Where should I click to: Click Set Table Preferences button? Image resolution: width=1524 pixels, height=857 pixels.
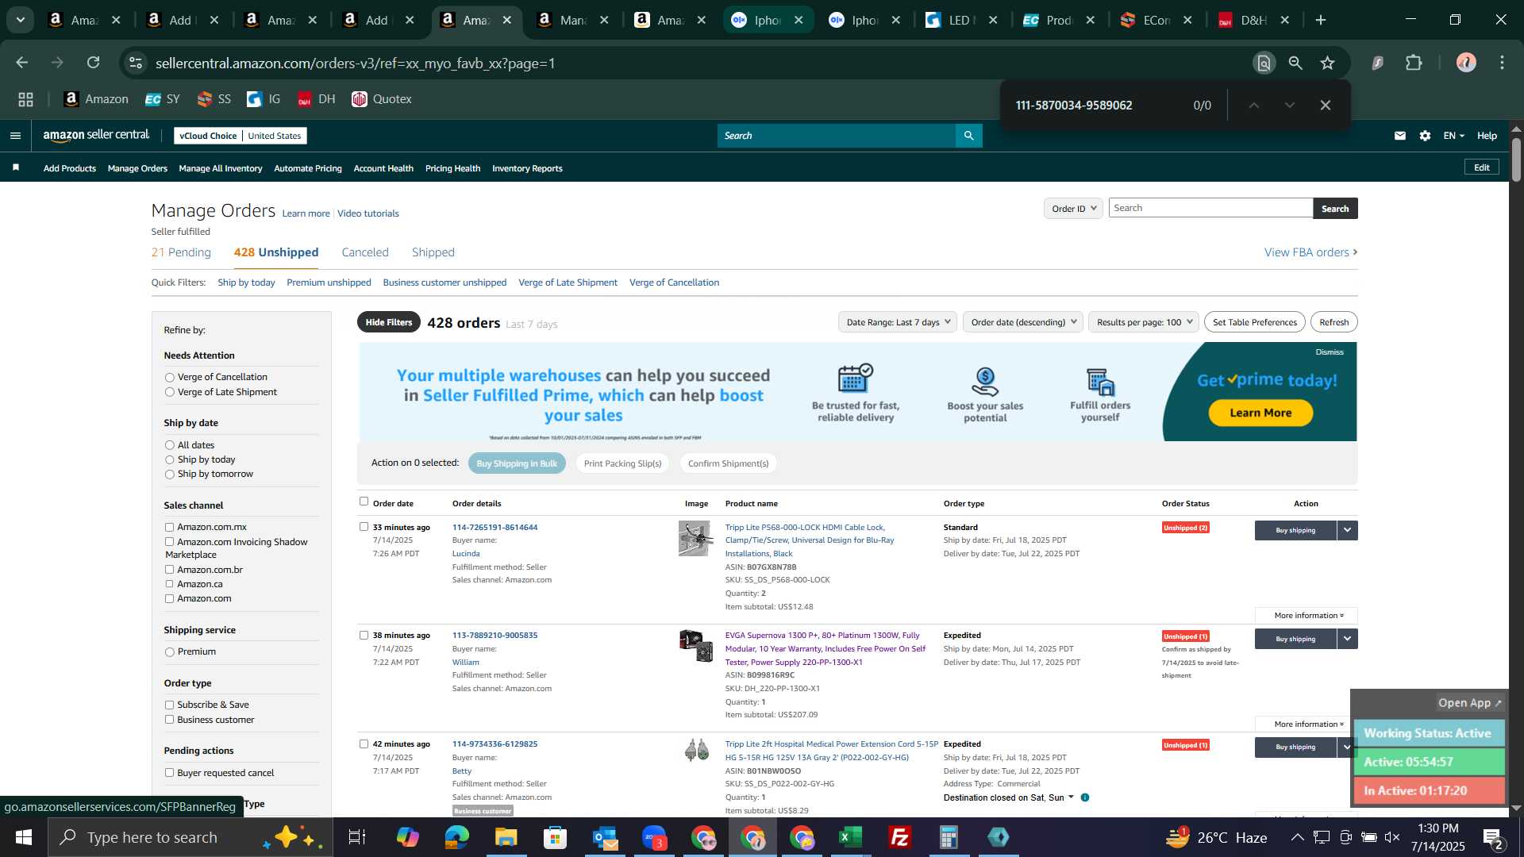(x=1255, y=322)
